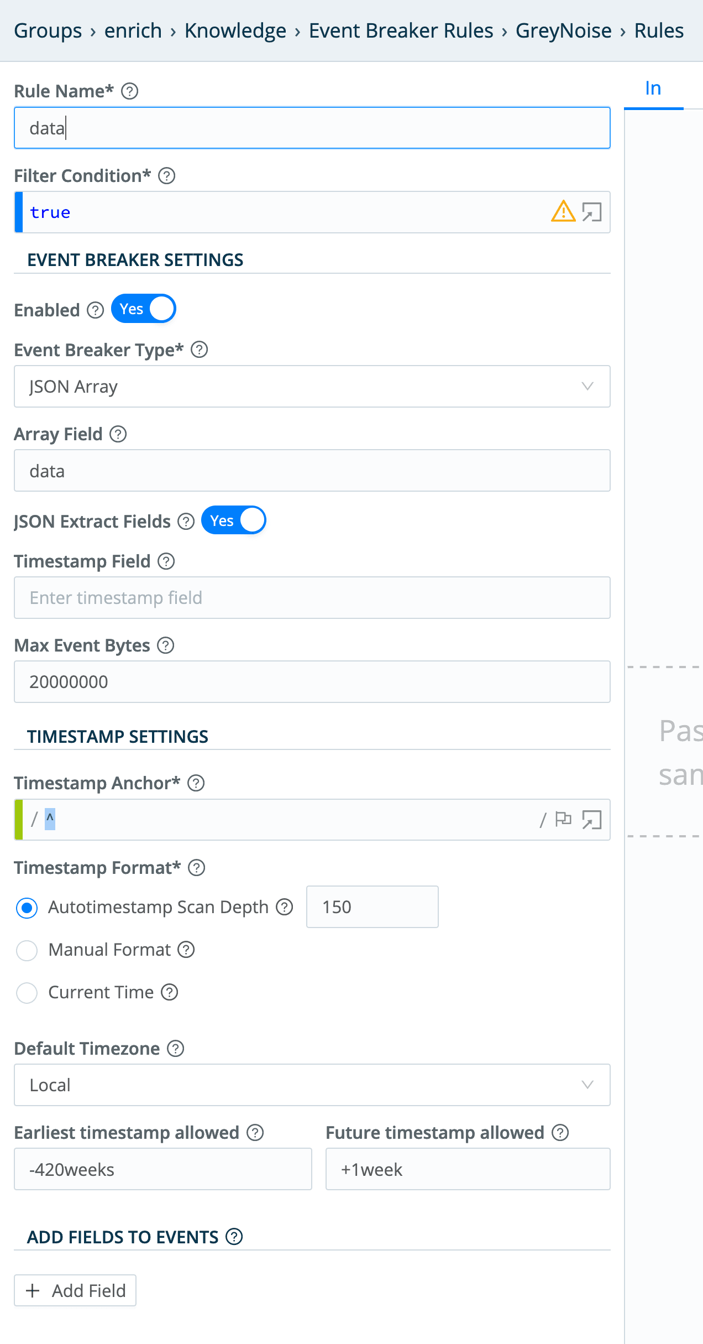Screen dimensions: 703x1344
Task: Select the Manual Format radio button
Action: 27,950
